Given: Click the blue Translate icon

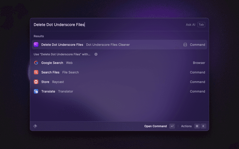Looking at the screenshot, I should (36, 91).
